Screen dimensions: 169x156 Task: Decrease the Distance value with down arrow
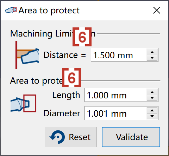click(x=152, y=58)
